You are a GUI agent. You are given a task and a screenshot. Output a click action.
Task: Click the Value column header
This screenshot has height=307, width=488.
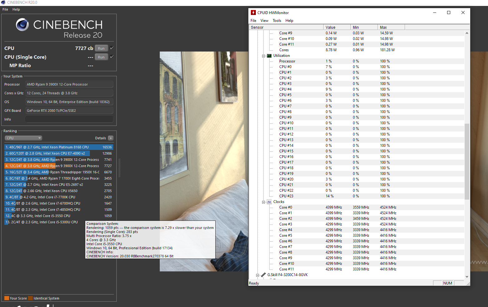(337, 27)
